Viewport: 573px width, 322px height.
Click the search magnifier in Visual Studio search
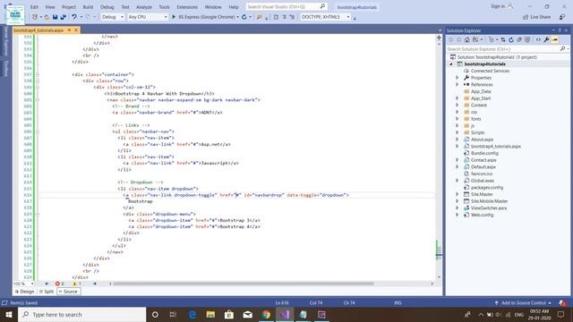[322, 6]
